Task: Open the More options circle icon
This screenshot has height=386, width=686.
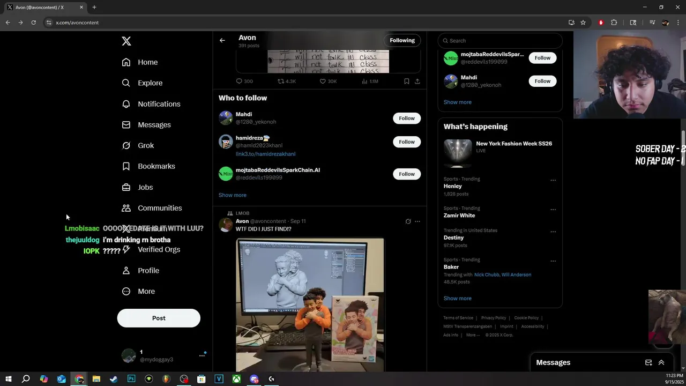Action: point(126,292)
